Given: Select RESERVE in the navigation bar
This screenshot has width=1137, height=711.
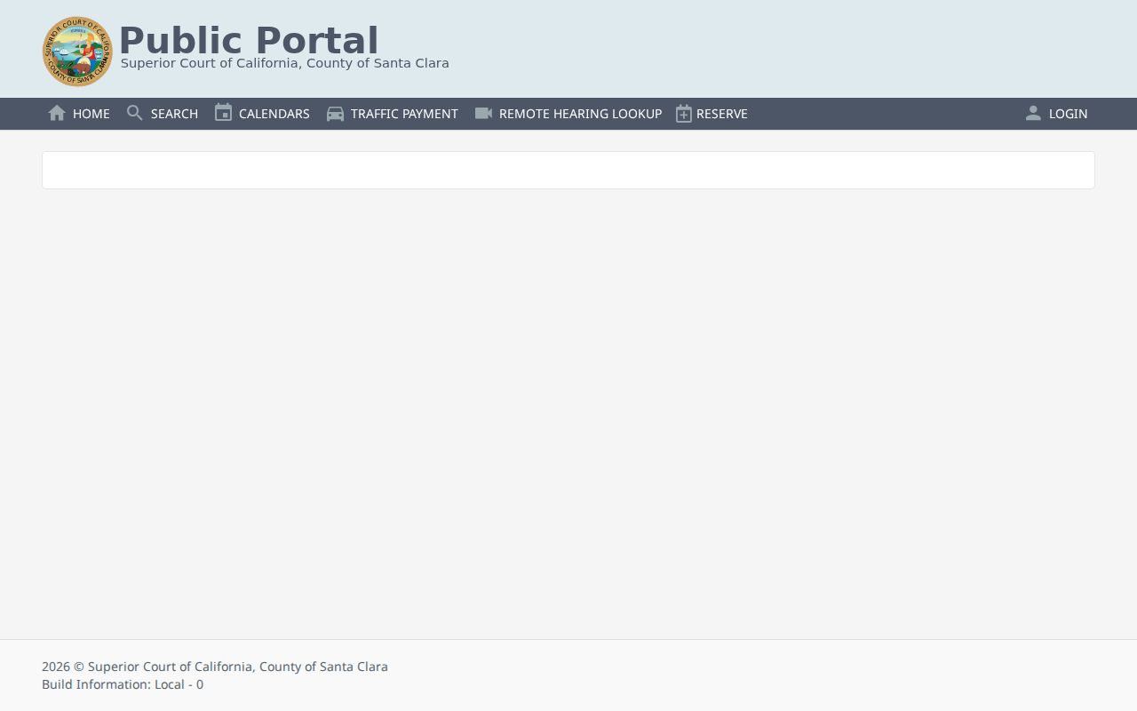Looking at the screenshot, I should [x=722, y=114].
